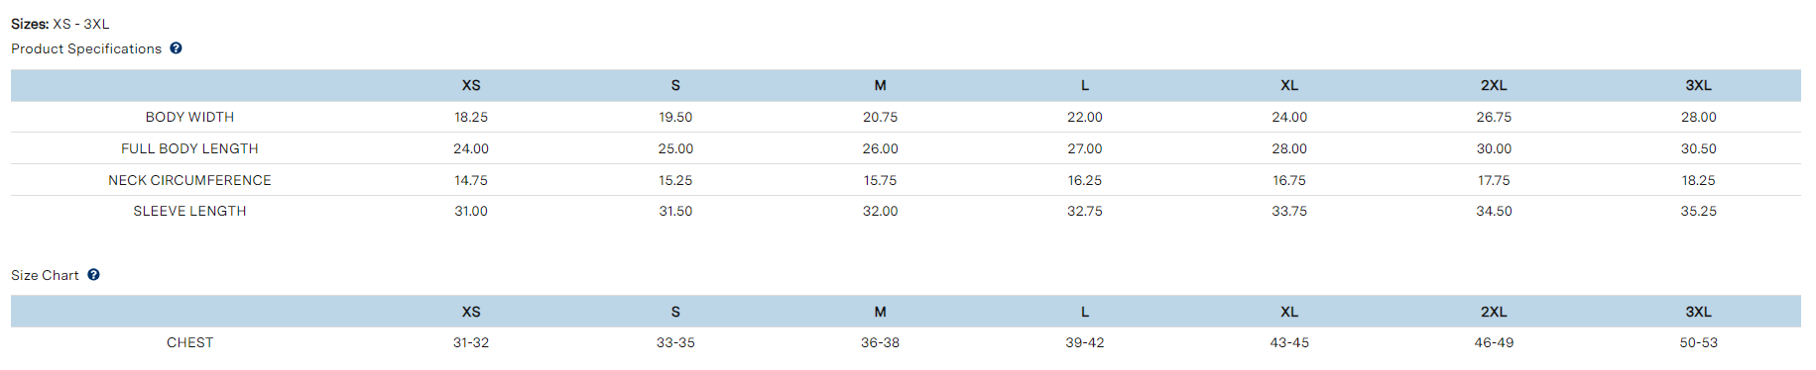Click the 50-53 chest value for 3XL
The image size is (1816, 370).
click(1698, 342)
